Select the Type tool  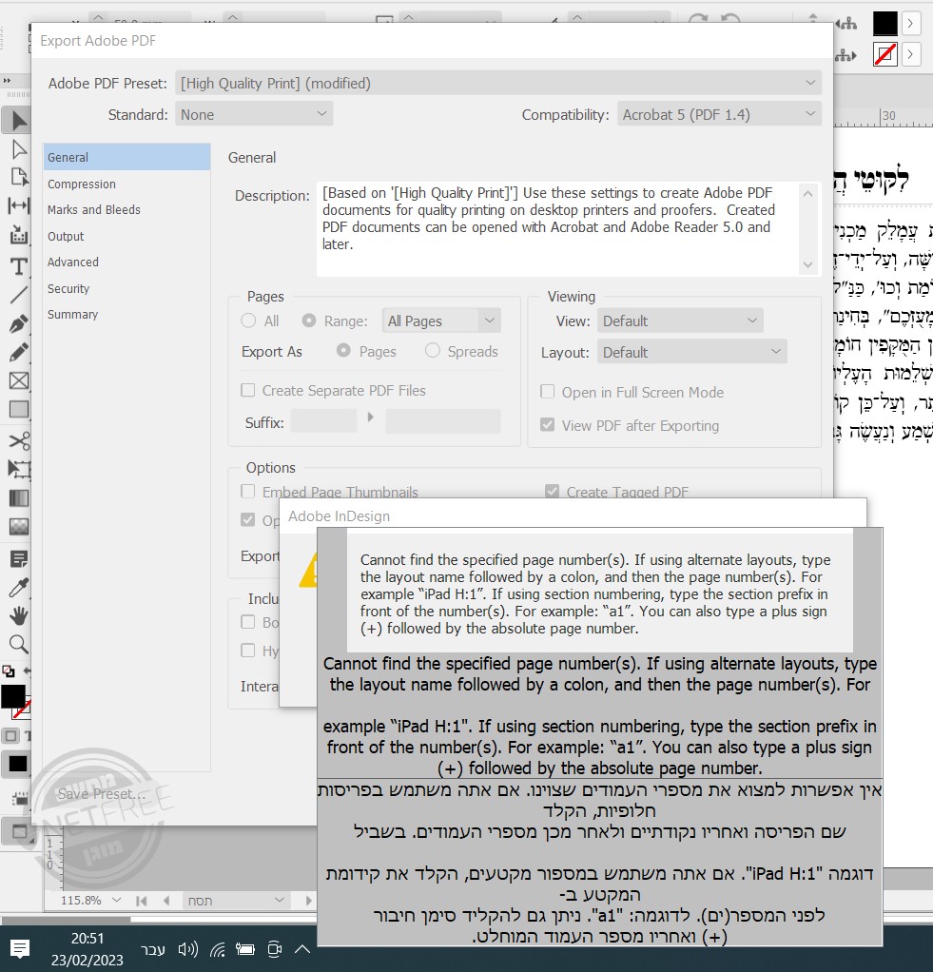coord(19,266)
